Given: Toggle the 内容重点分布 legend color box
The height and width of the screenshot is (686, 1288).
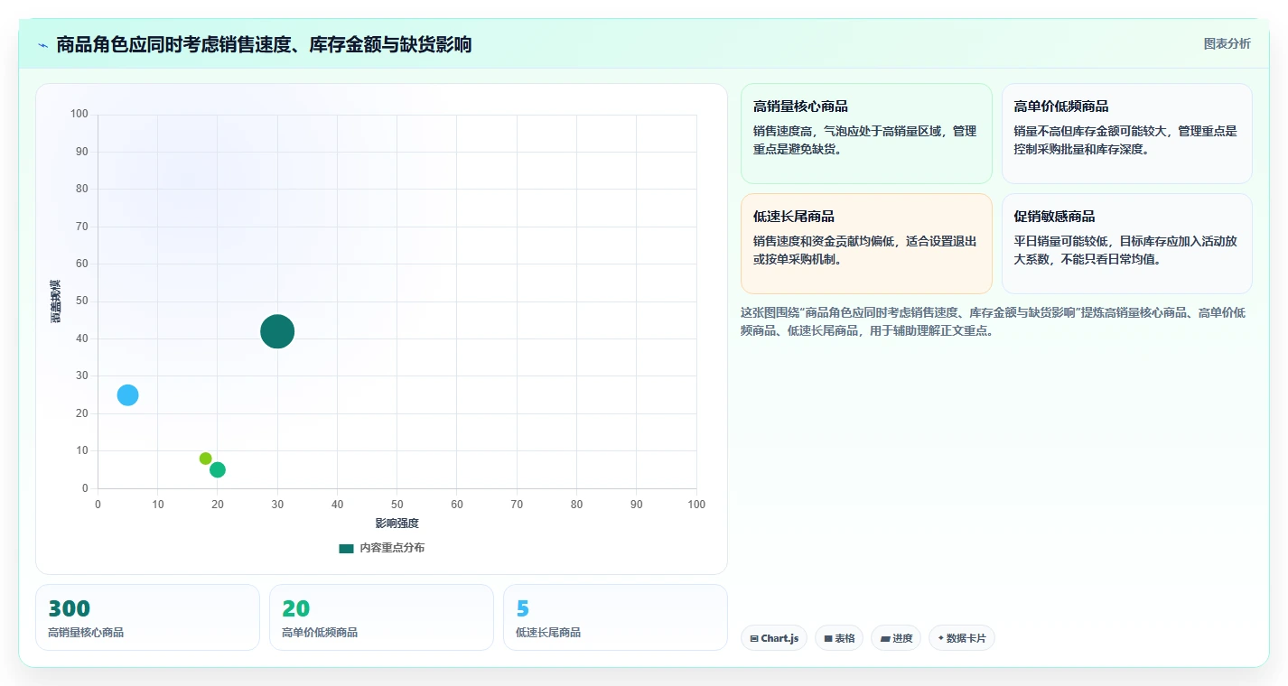Looking at the screenshot, I should coord(346,548).
